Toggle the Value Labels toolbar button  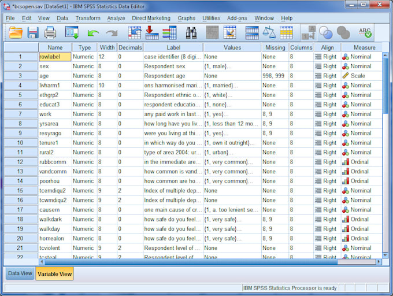[x=309, y=32]
